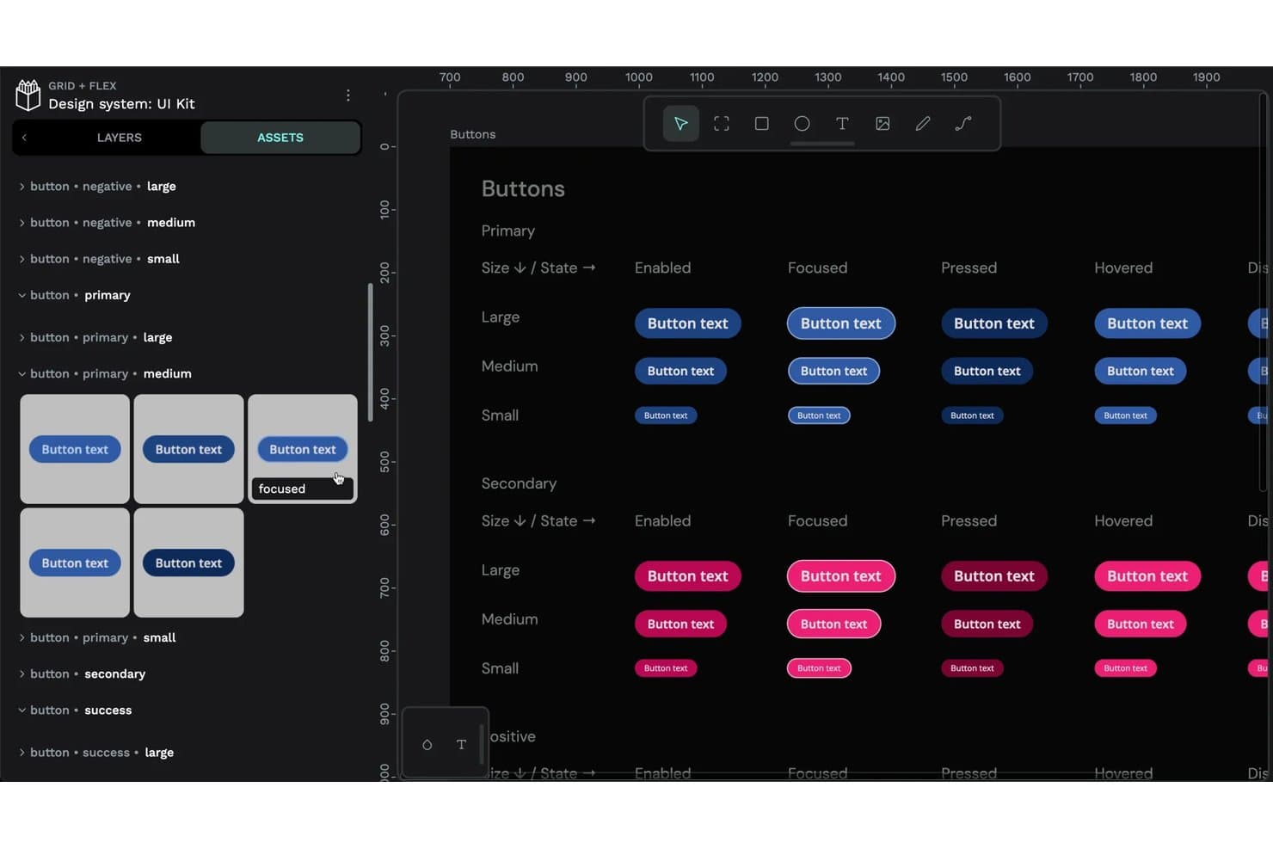
Task: Select the Rectangle tool
Action: point(761,124)
